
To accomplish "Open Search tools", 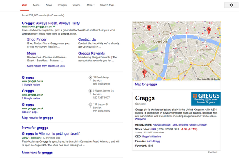I will click(107, 5).
